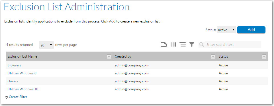Image resolution: width=274 pixels, height=106 pixels.
Task: Open the rows per page dropdown
Action: pos(46,45)
